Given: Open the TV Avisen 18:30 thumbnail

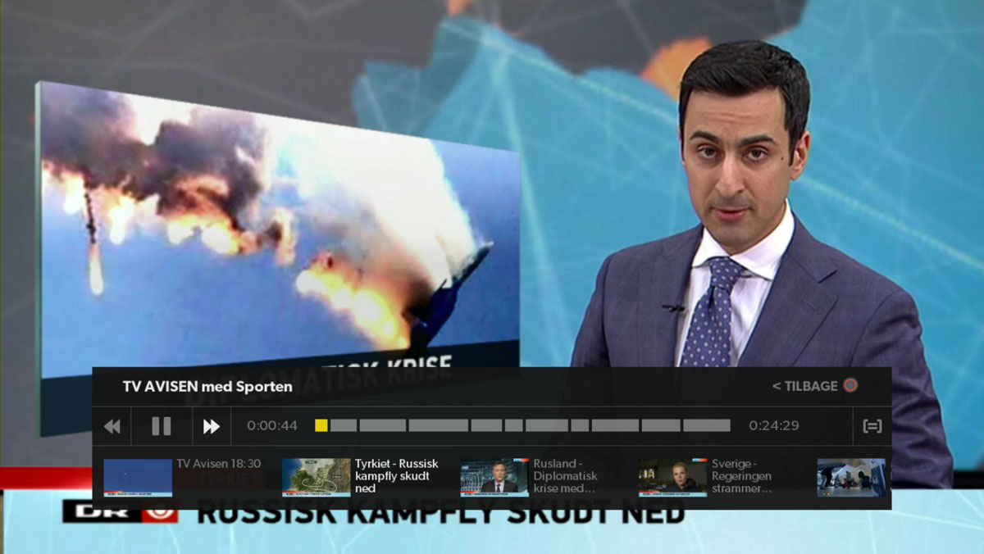Looking at the screenshot, I should [138, 478].
